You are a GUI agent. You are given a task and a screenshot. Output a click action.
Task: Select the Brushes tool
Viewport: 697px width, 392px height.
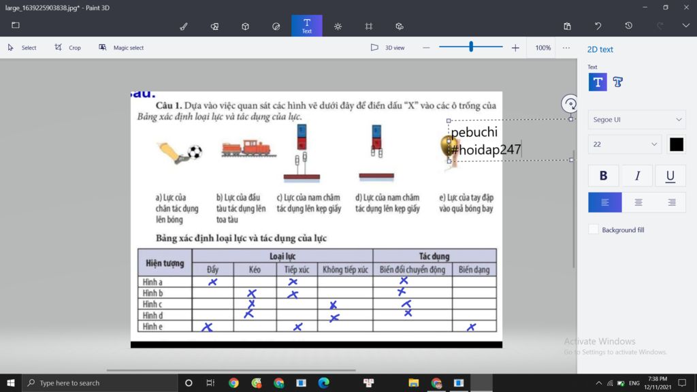tap(184, 27)
